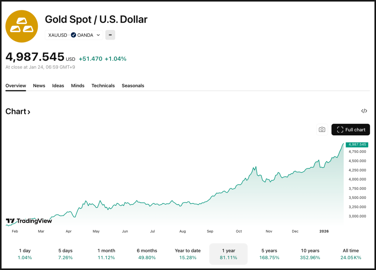Viewport: 376px width, 270px height.
Task: Click the OANDA provider icon
Action: [x=74, y=35]
